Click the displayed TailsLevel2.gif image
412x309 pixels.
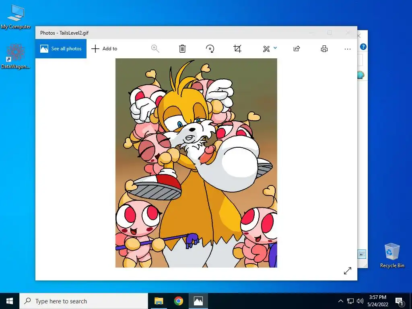pos(196,163)
